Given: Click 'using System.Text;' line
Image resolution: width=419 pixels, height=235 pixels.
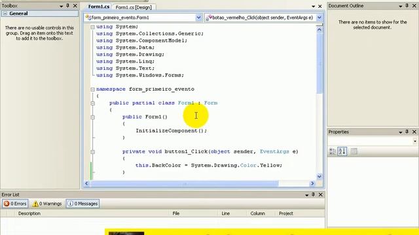Looking at the screenshot, I should point(125,68).
